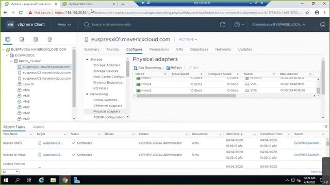The width and height of the screenshot is (330, 185).
Task: Switch to the Networks tab
Action: (x=223, y=49)
